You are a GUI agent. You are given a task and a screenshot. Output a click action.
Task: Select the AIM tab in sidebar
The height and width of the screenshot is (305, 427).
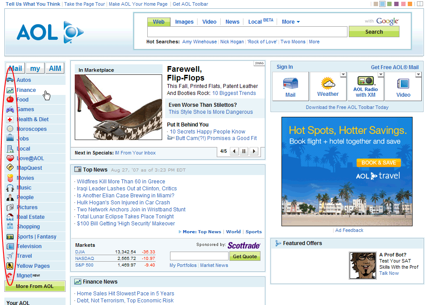55,68
